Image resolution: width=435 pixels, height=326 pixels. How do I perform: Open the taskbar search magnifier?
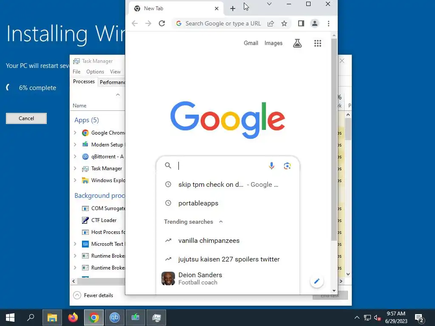pos(31,318)
